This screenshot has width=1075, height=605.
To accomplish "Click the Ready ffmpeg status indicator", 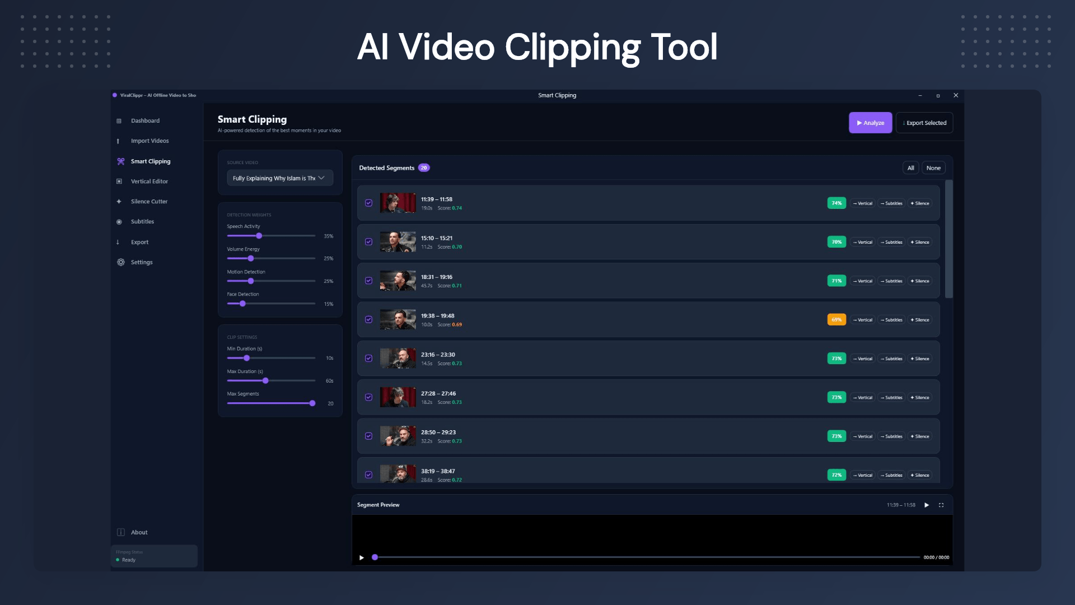I will 126,560.
